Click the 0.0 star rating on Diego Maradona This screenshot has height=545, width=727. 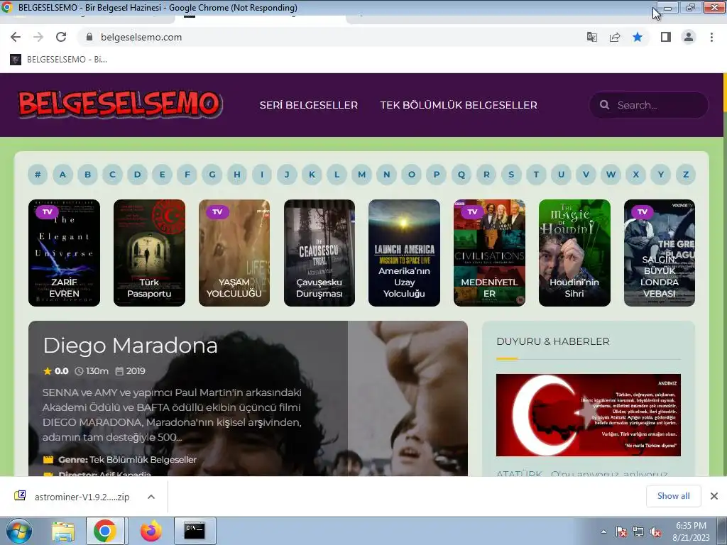(x=55, y=371)
